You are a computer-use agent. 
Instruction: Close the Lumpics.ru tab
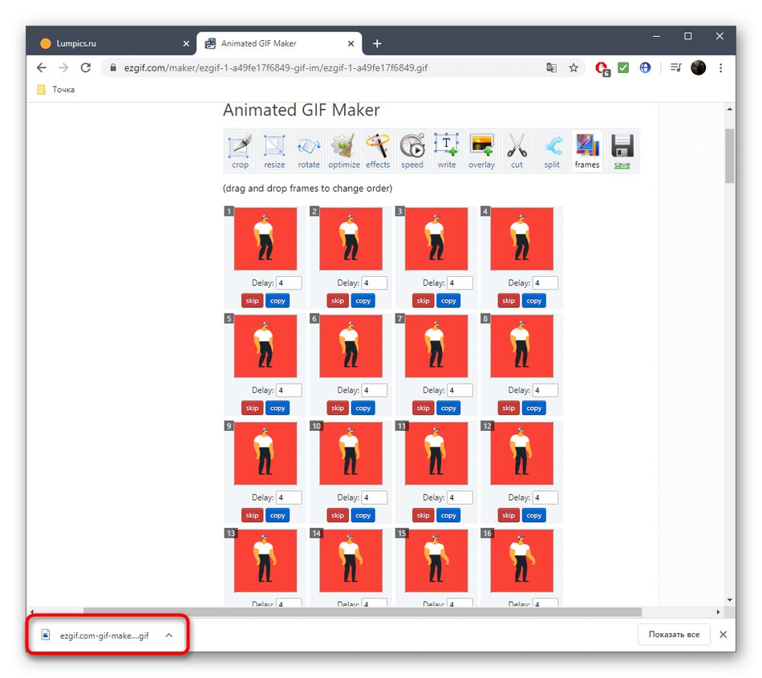coord(186,44)
